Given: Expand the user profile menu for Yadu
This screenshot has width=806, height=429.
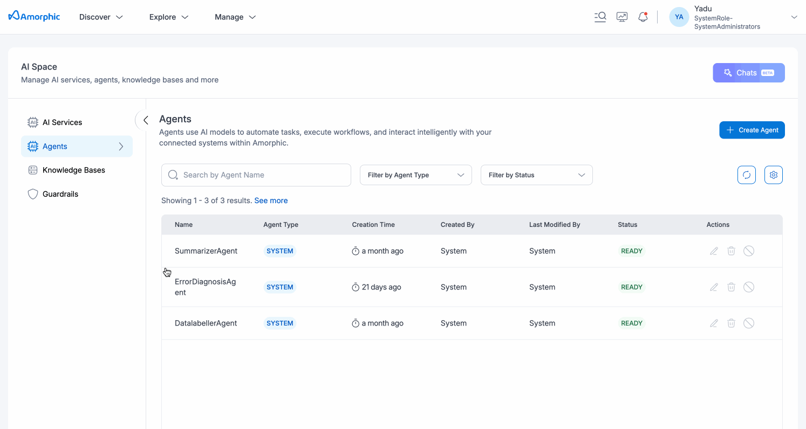Looking at the screenshot, I should point(794,17).
